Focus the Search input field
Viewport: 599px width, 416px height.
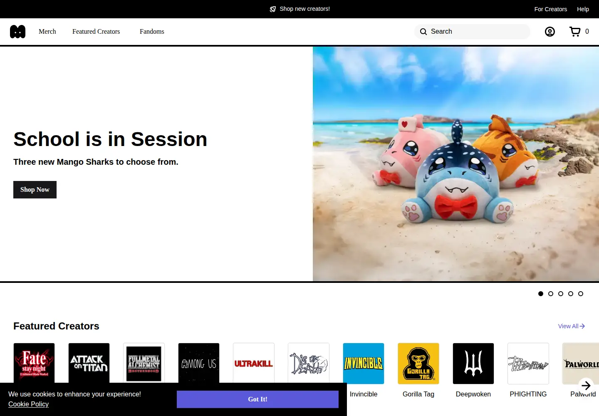tap(472, 32)
